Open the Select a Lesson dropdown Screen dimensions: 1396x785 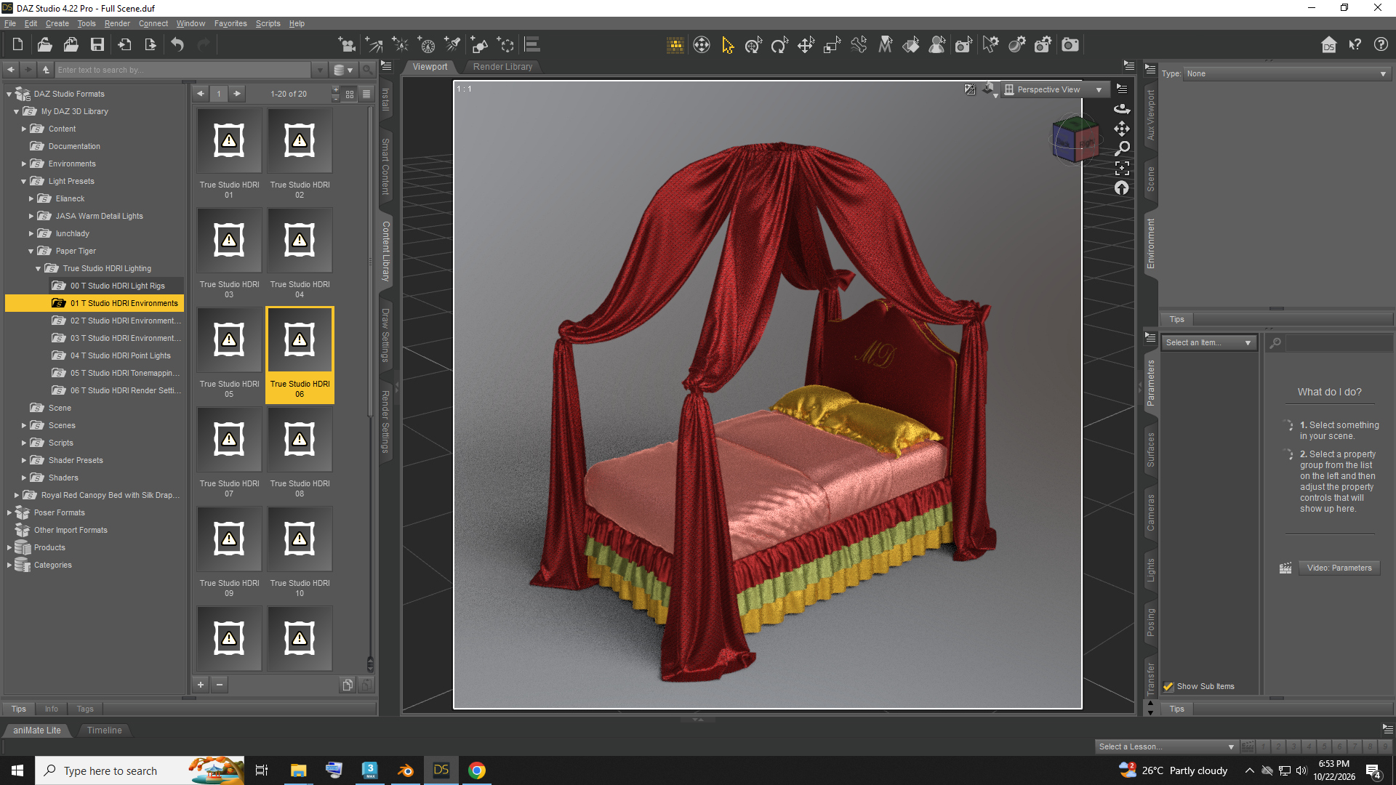[x=1166, y=746]
